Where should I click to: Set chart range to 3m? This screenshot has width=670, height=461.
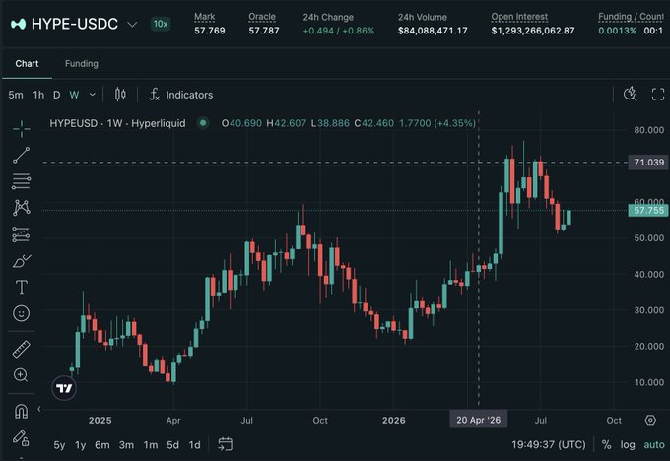click(126, 445)
